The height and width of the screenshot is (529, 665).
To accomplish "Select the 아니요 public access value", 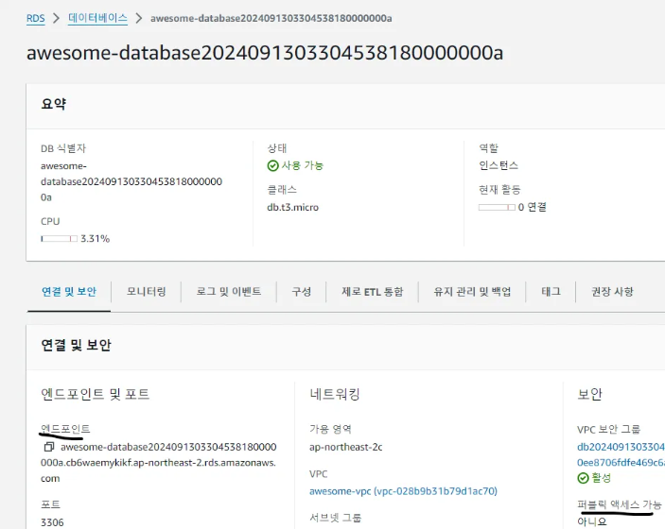I will [x=591, y=521].
